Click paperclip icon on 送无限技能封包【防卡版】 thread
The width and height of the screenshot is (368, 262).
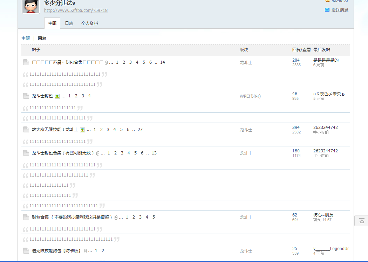coord(85,251)
